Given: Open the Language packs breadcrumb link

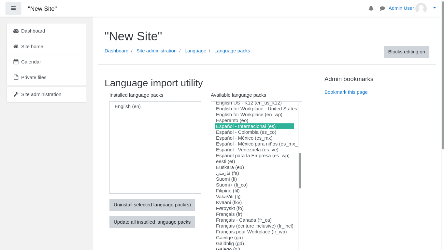Looking at the screenshot, I should tap(232, 51).
